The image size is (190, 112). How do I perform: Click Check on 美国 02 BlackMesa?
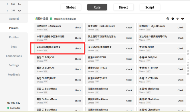[129, 90]
